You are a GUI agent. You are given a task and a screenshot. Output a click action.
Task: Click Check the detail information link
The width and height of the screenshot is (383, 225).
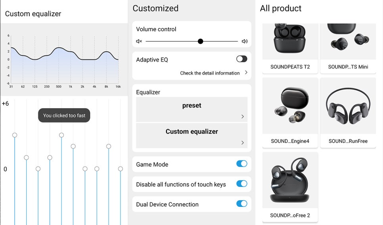coord(210,73)
